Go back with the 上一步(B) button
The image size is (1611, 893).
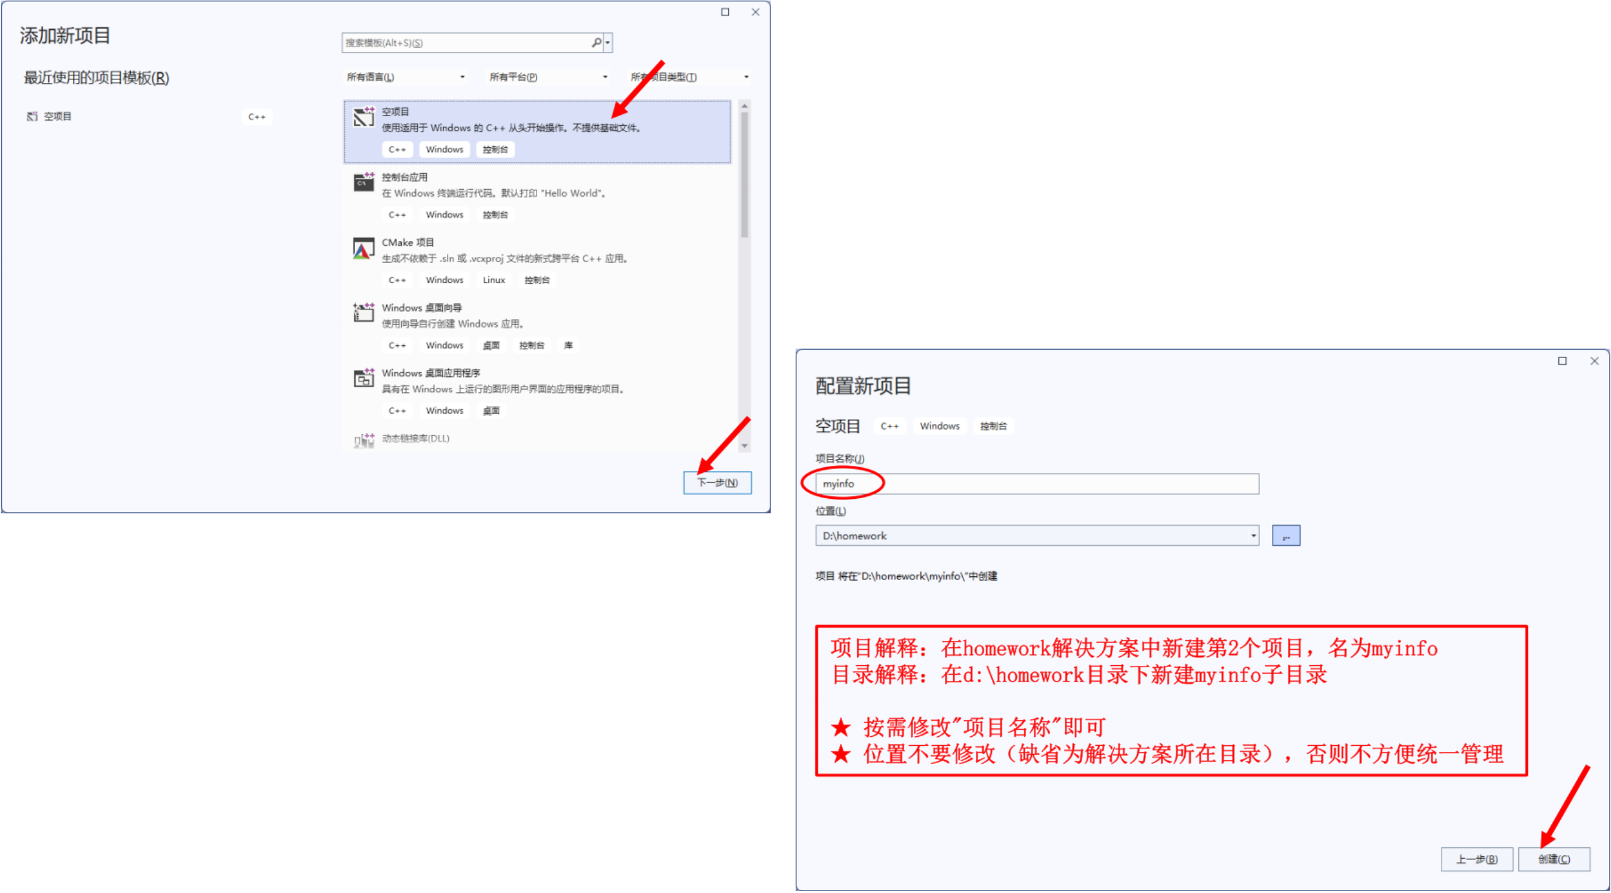click(x=1476, y=859)
